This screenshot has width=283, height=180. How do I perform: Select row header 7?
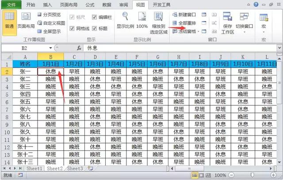click(x=7, y=109)
